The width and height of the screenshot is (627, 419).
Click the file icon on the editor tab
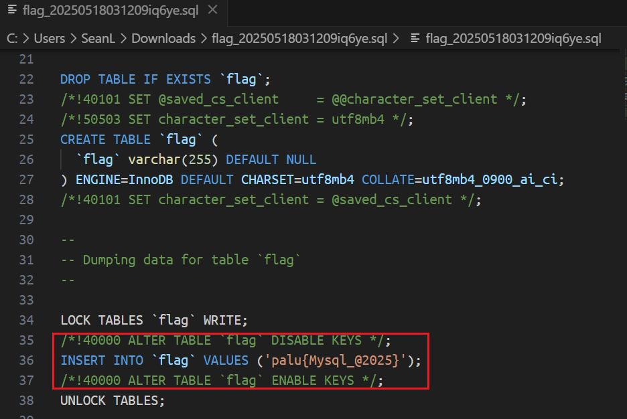tap(11, 11)
